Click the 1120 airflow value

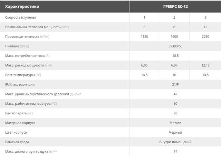tap(144, 37)
